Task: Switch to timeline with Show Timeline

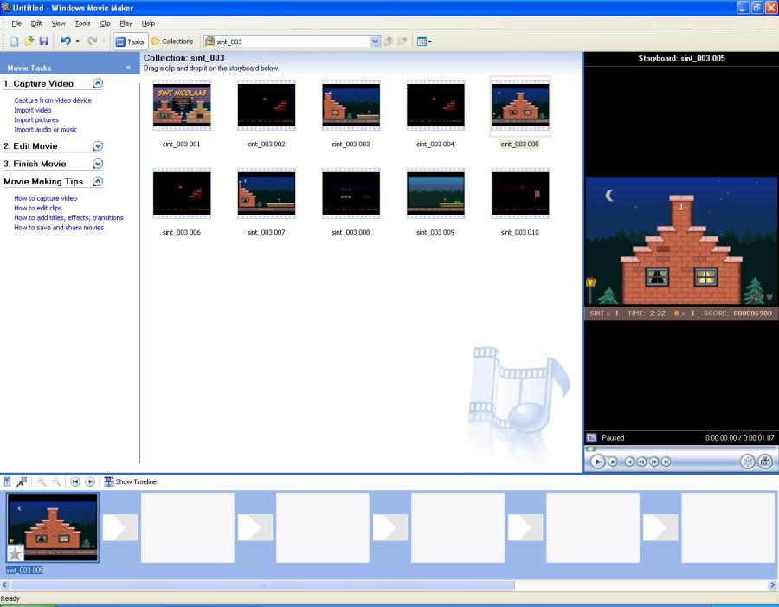Action: pos(130,481)
